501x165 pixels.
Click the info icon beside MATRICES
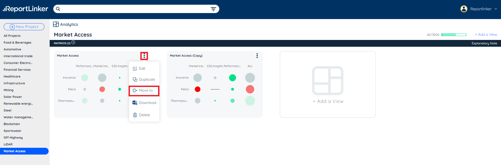(x=73, y=43)
